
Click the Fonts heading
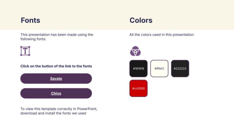coord(30,20)
